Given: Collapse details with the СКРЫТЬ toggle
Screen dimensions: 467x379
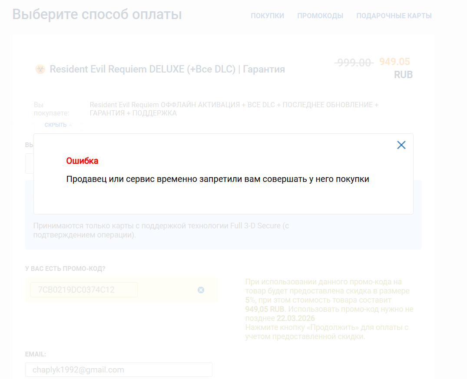Looking at the screenshot, I should pyautogui.click(x=58, y=125).
